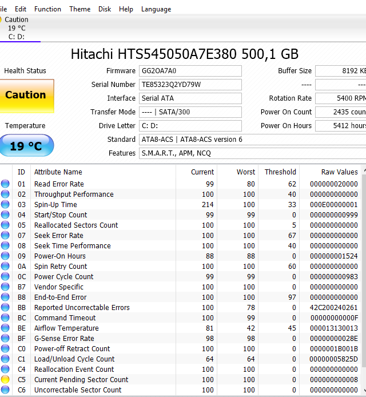Click the status icon for Read Error Rate
Screen dimensions: 366x397
coord(5,184)
